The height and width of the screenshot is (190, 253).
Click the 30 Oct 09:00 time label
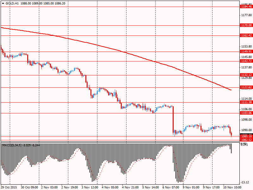pyautogui.click(x=29, y=187)
